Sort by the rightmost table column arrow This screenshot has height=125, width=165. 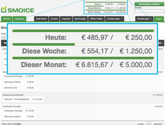163,43
